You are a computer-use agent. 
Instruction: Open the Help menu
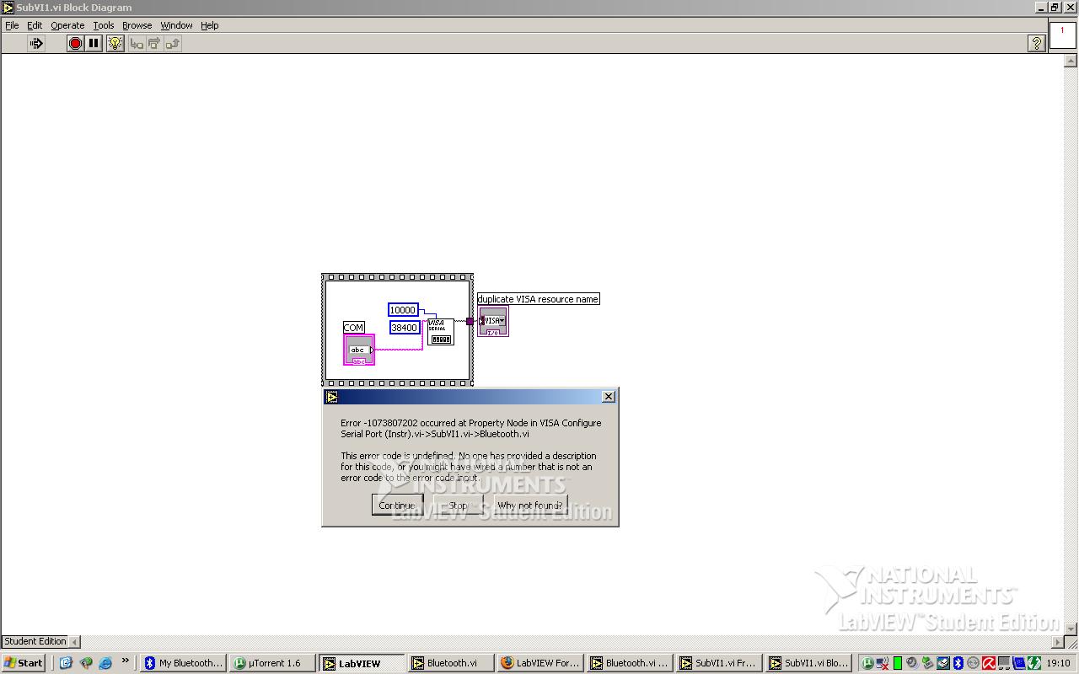coord(210,25)
